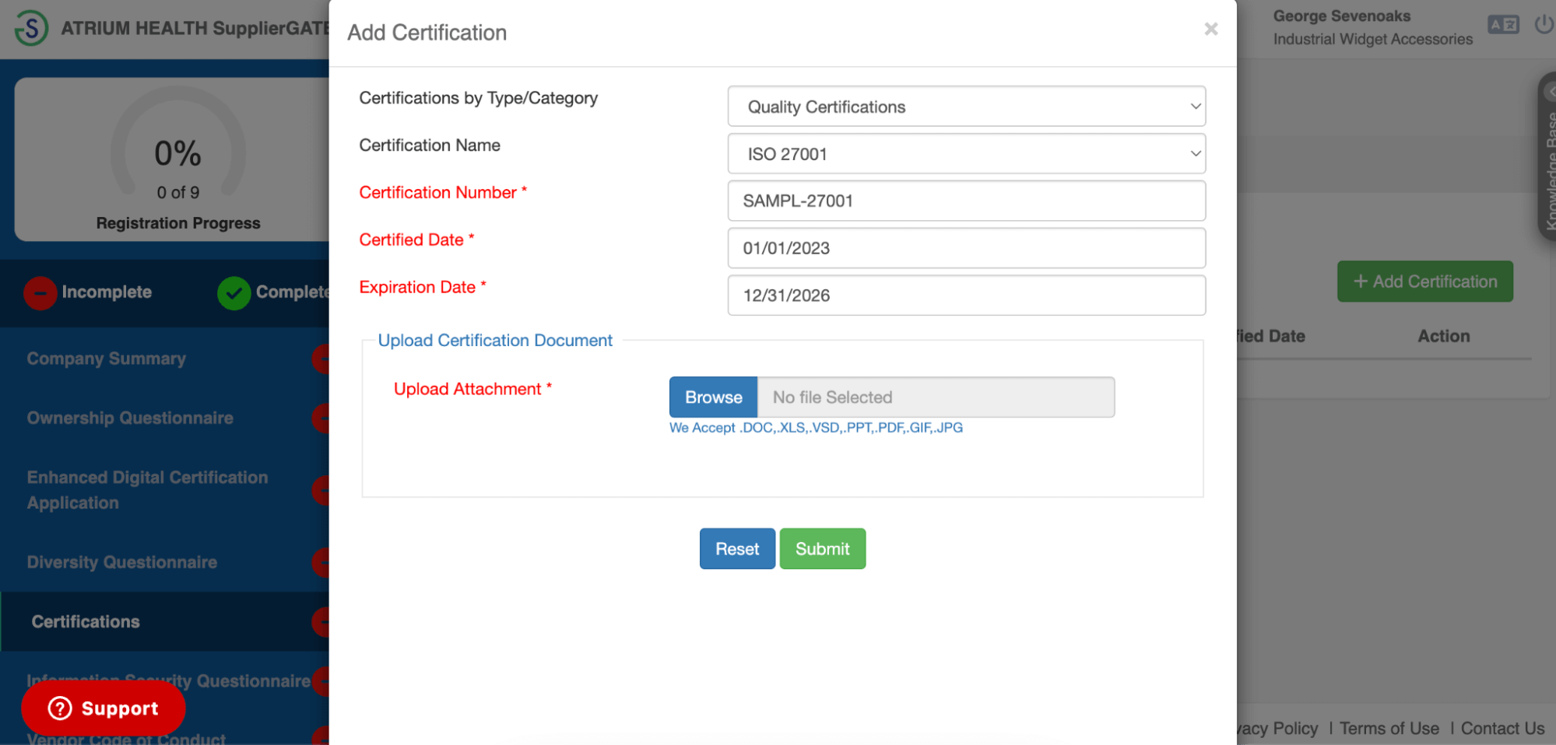This screenshot has height=745, width=1556.
Task: Click the plus icon on Add Certification
Action: pos(1361,281)
